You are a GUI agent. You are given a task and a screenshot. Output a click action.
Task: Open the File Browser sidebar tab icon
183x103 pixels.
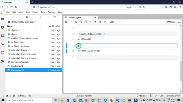tap(3, 19)
